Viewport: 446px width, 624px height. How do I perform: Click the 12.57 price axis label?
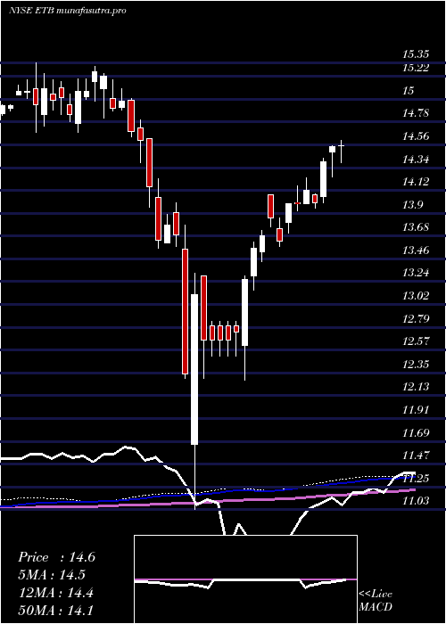[x=416, y=341]
